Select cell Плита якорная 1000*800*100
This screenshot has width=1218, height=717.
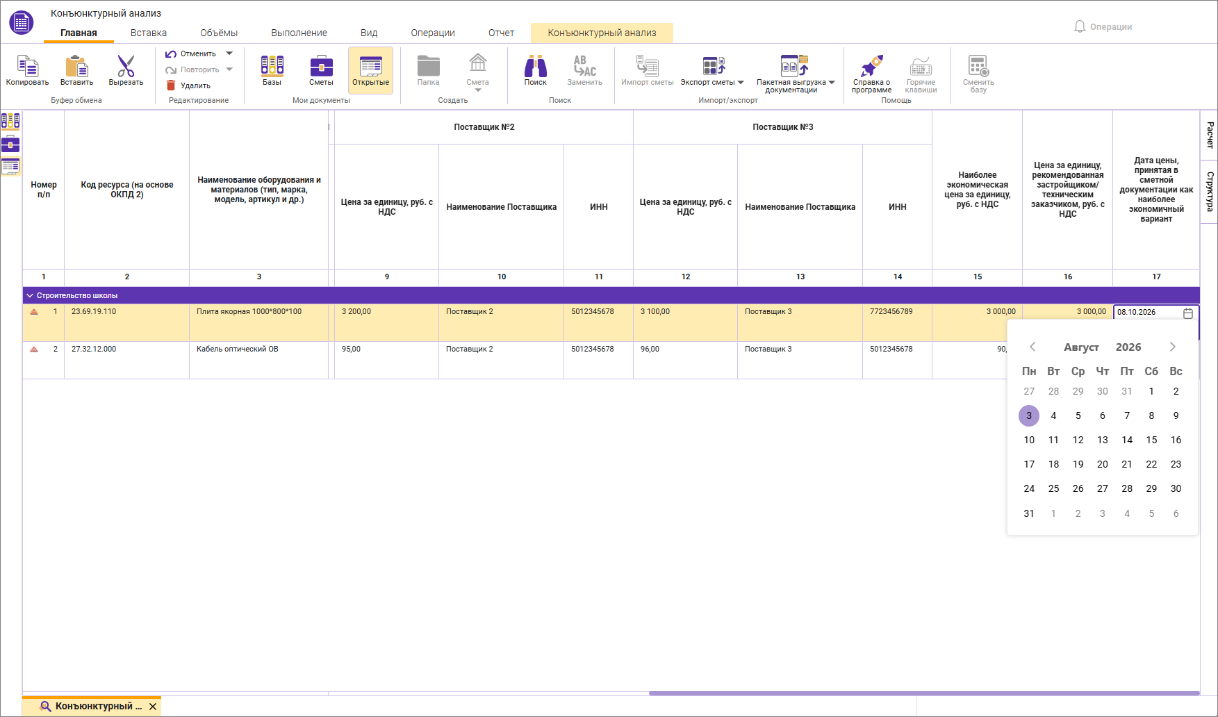coord(258,322)
